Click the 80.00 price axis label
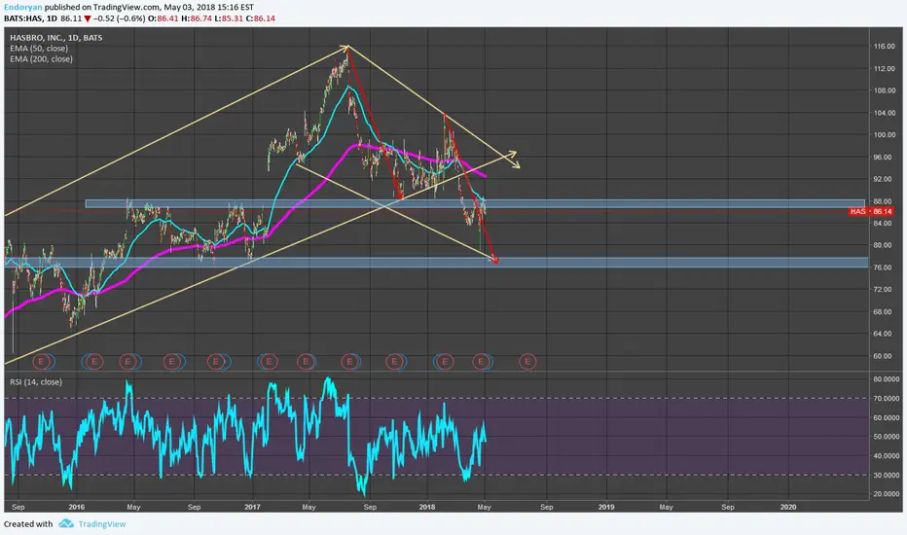The image size is (907, 535). [x=882, y=245]
